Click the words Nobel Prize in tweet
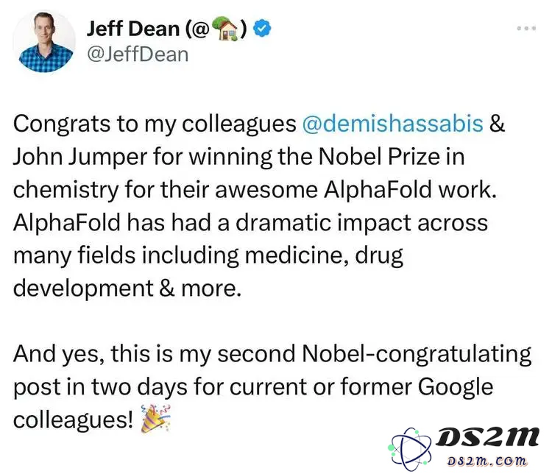Screen dimensions: 552x474 379,156
